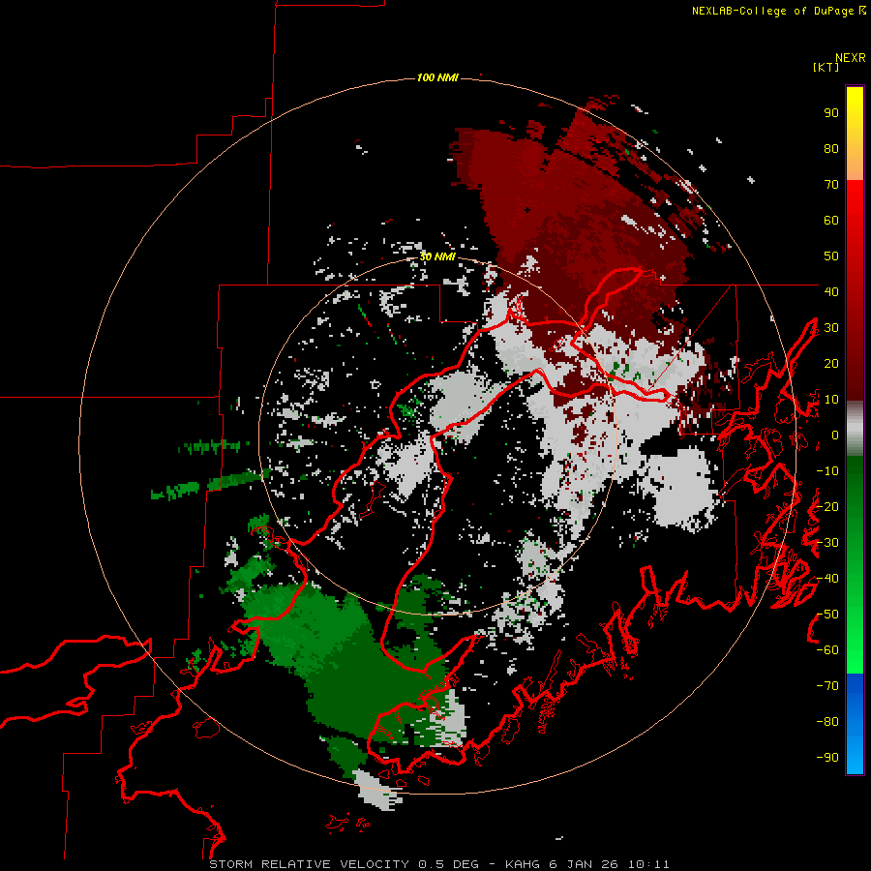Click the KAHG station identifier in the caption

523,864
